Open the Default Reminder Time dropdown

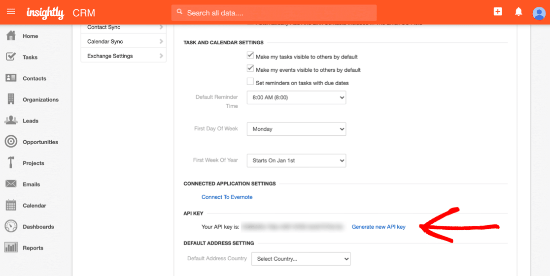(296, 97)
